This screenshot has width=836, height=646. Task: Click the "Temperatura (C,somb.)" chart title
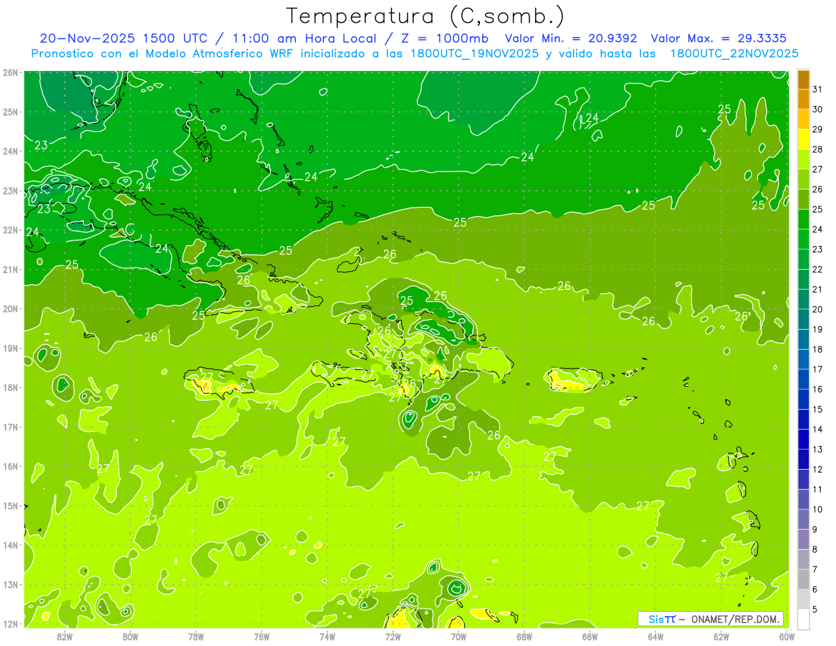[x=426, y=16]
